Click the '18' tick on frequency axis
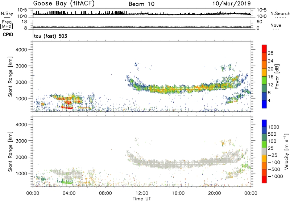 (x=24, y=22)
